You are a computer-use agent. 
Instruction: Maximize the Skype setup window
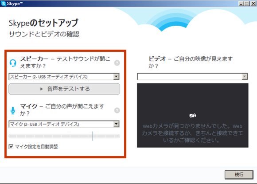[x=247, y=4]
